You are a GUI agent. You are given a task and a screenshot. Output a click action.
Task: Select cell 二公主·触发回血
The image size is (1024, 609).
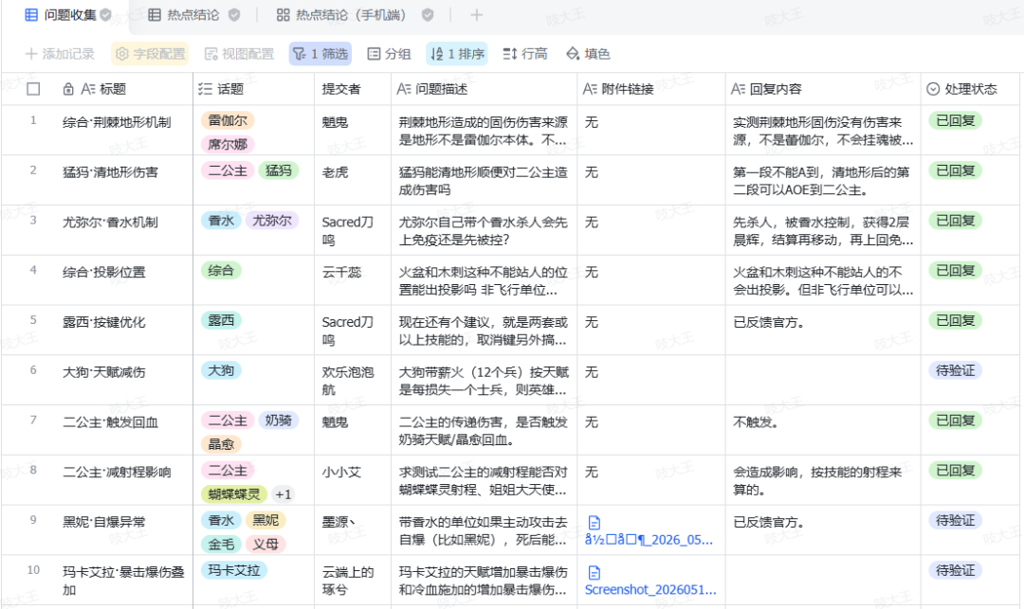(124, 430)
